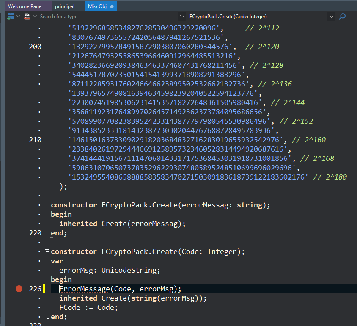Click the modified dot on MiscObj tab

112,6
